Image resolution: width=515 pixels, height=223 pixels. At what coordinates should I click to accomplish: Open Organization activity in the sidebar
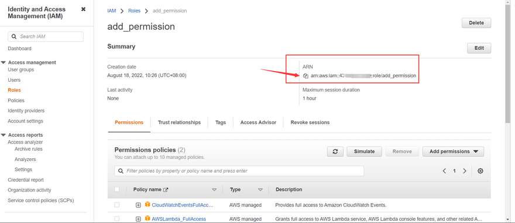point(30,190)
